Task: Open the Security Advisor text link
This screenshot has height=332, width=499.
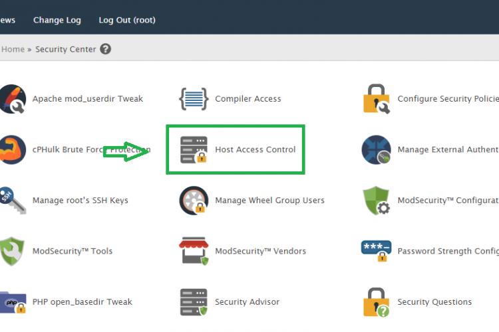Action: 248,302
